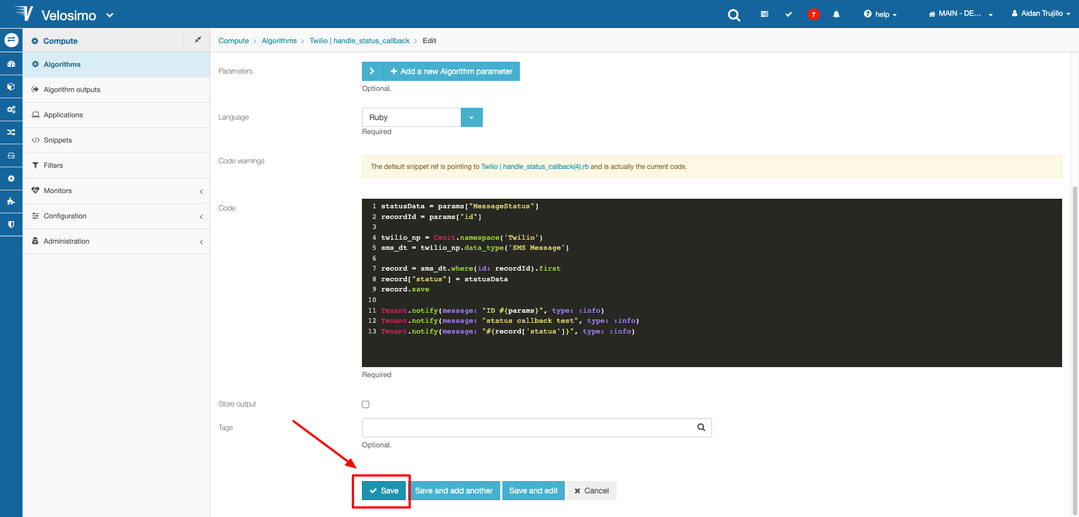Cancel editing the algorithm
Image resolution: width=1079 pixels, height=517 pixels.
coord(592,491)
